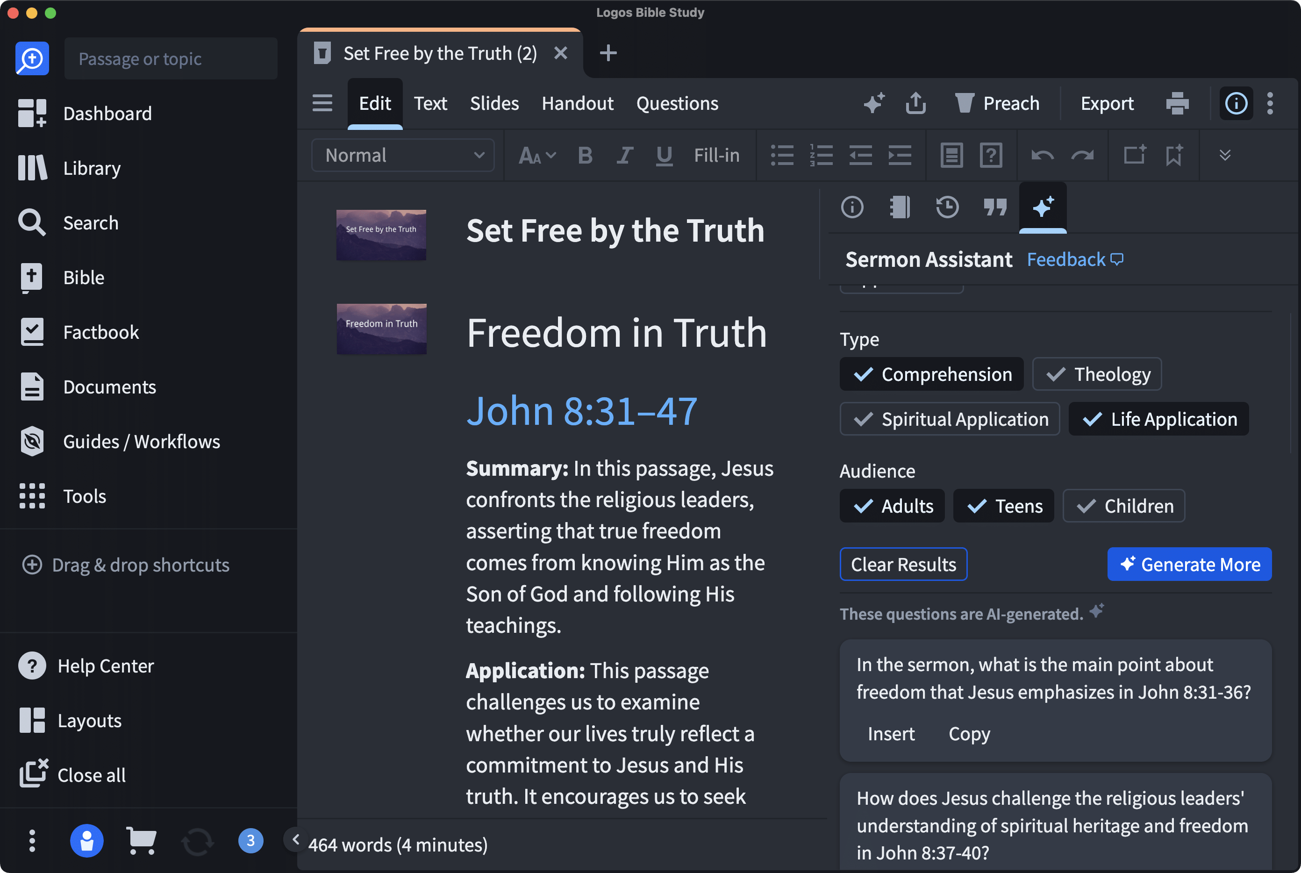Image resolution: width=1301 pixels, height=873 pixels.
Task: Undo the last edit
Action: 1042,155
